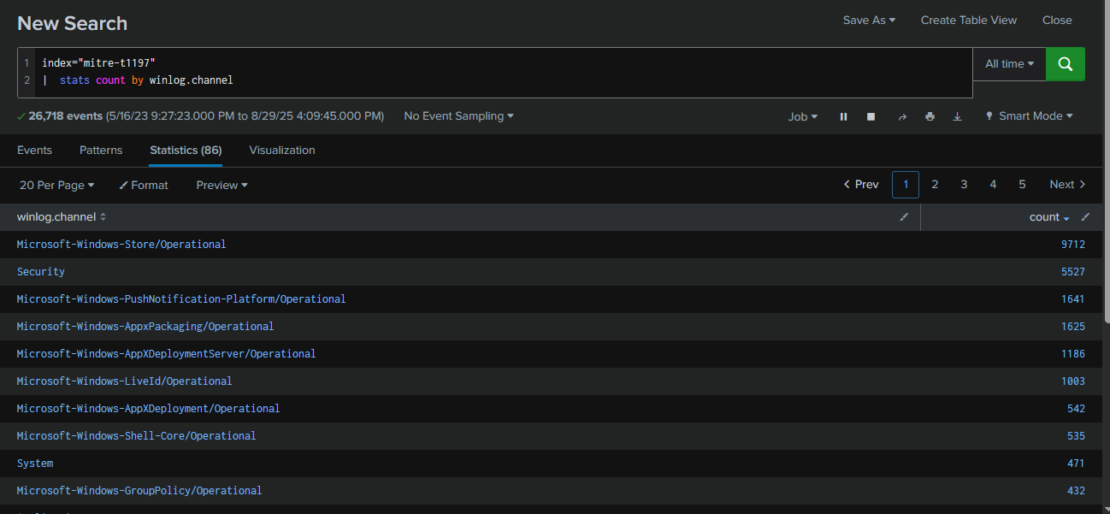Switch to the Events tab
This screenshot has width=1110, height=514.
(x=34, y=151)
